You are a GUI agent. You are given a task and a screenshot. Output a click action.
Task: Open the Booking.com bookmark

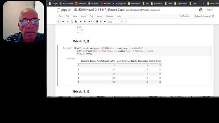point(119,4)
